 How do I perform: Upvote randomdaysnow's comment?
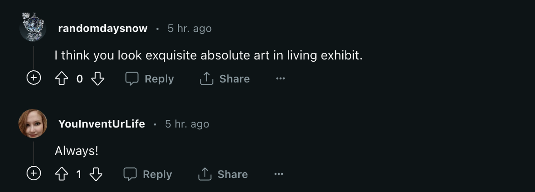(x=61, y=79)
